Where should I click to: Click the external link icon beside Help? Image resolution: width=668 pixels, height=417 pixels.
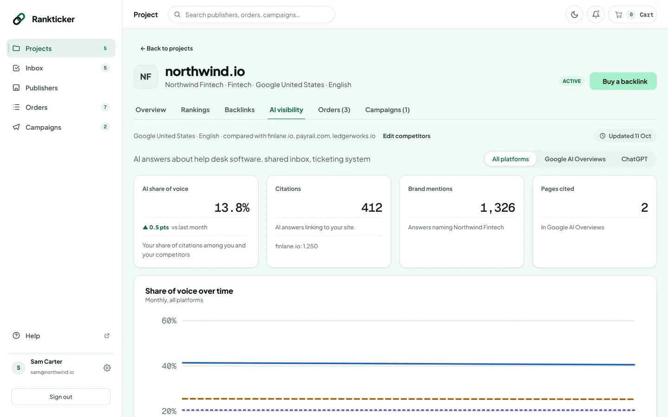tap(107, 335)
